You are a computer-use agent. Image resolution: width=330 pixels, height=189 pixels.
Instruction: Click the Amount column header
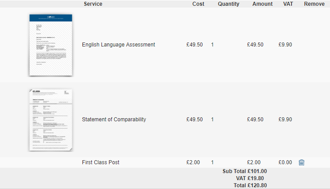click(263, 4)
